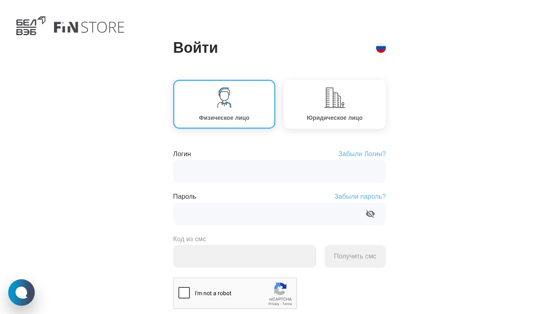The height and width of the screenshot is (314, 559).
Task: Click the Код из смс field
Action: click(245, 256)
